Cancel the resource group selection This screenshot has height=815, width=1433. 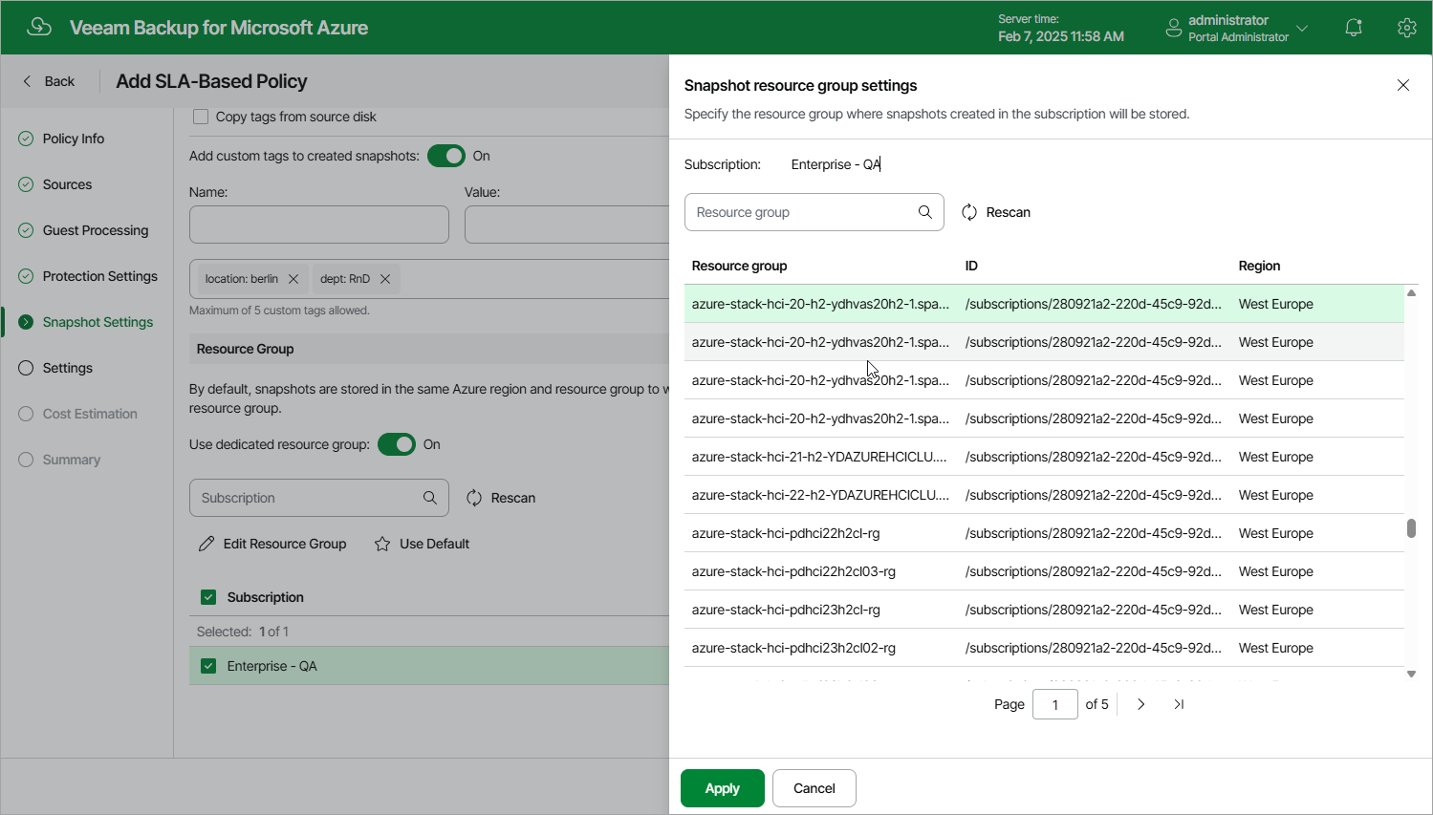[x=814, y=788]
